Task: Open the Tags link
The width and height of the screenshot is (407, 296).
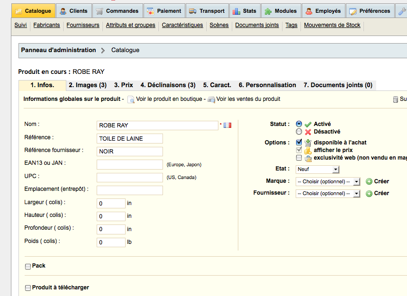Action: (x=291, y=25)
